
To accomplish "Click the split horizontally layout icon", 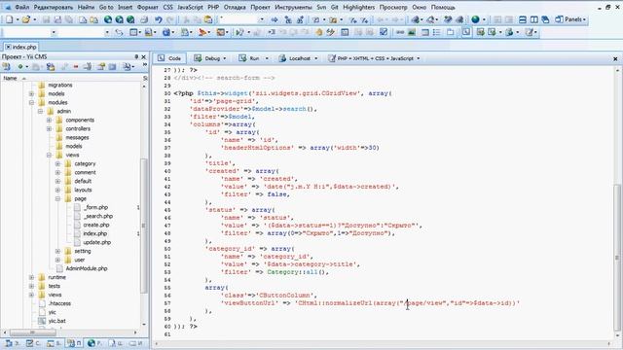I will pyautogui.click(x=523, y=19).
